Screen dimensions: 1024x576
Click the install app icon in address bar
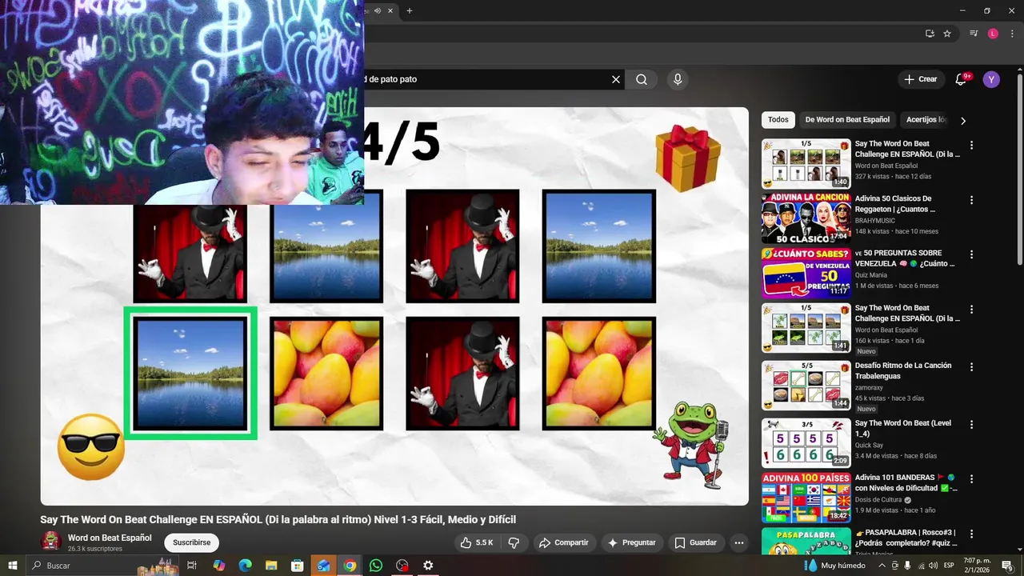coord(930,34)
